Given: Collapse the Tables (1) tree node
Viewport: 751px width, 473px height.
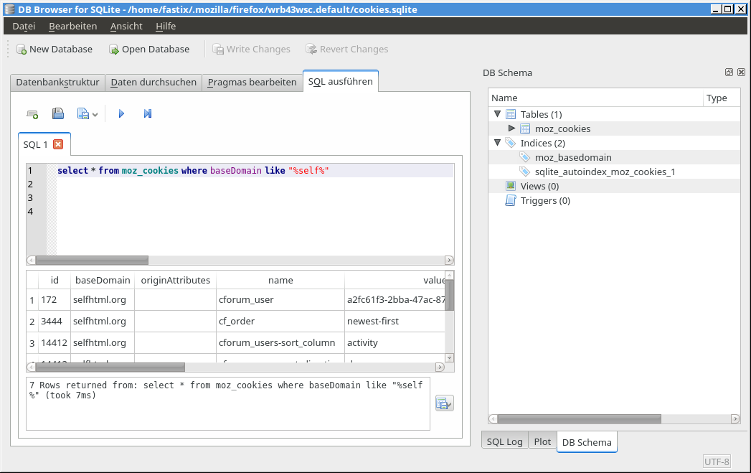Looking at the screenshot, I should click(497, 114).
